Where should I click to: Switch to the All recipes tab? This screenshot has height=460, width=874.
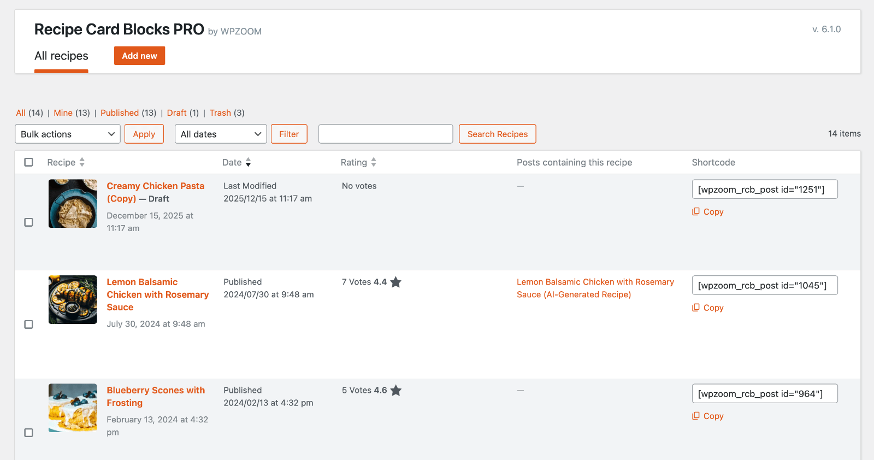tap(61, 56)
